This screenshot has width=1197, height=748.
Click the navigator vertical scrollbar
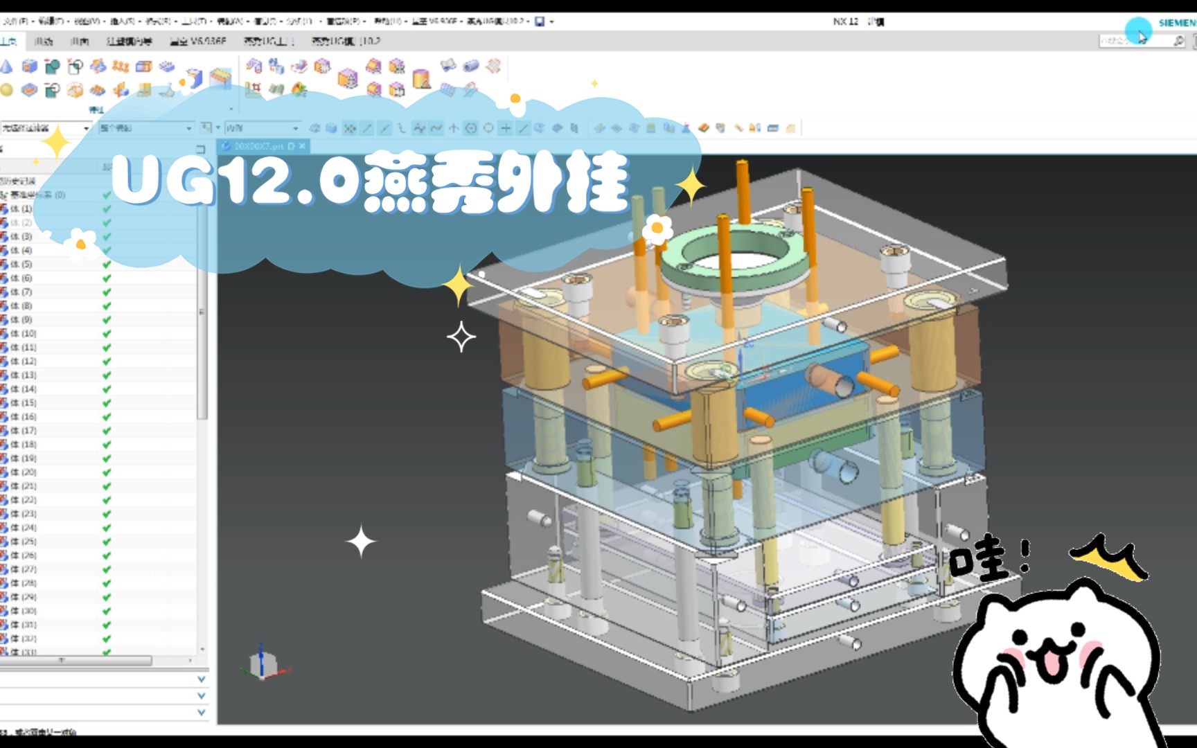click(x=202, y=313)
